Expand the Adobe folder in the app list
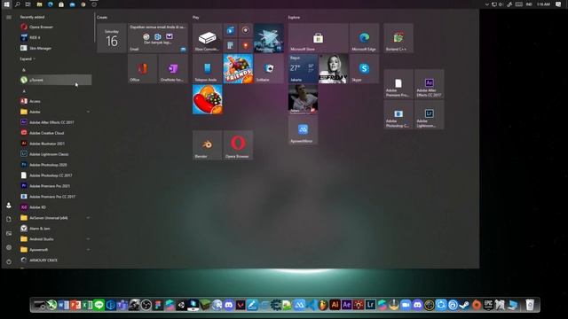568x319 pixels. click(x=55, y=112)
